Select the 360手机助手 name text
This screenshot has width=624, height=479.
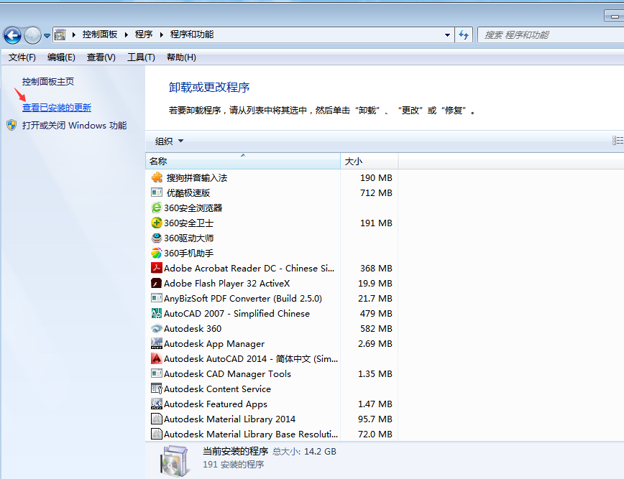click(188, 254)
